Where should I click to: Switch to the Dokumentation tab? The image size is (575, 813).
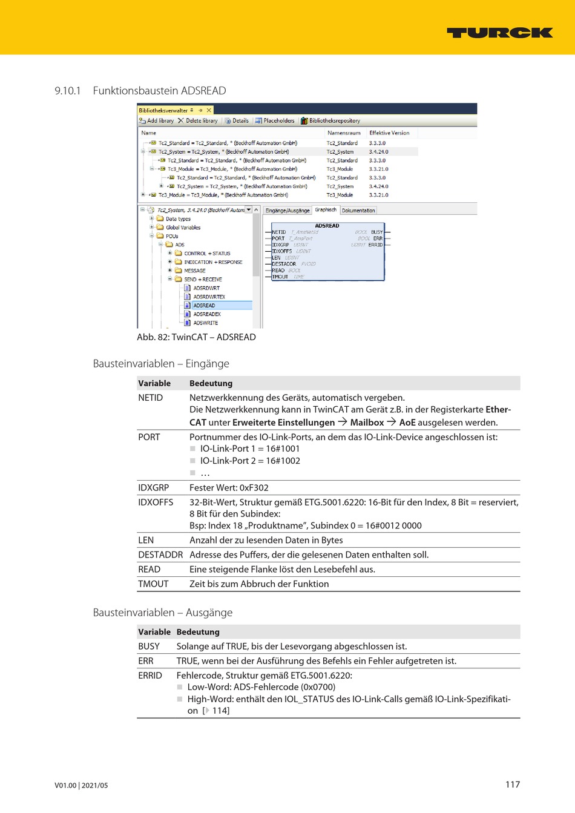point(358,210)
